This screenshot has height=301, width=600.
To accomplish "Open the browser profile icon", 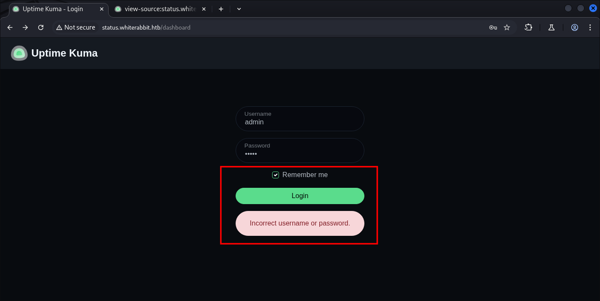I will (x=575, y=27).
